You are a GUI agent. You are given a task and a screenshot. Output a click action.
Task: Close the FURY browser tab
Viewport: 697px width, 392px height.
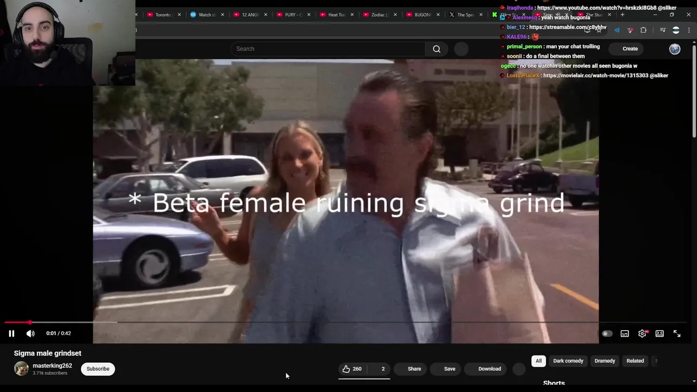tap(309, 15)
